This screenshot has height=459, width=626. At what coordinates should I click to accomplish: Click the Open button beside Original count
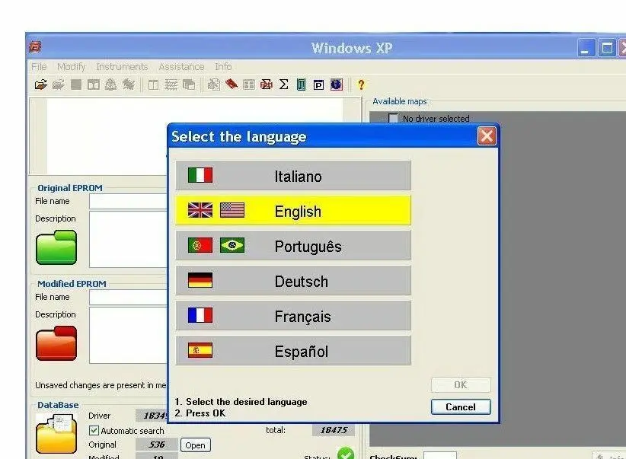click(195, 445)
